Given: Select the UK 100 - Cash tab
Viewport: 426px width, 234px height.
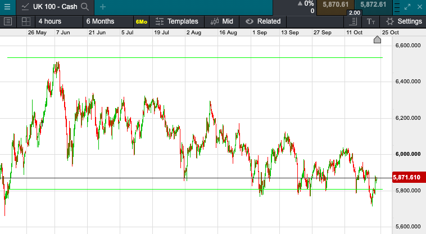Looking at the screenshot, I should [55, 7].
